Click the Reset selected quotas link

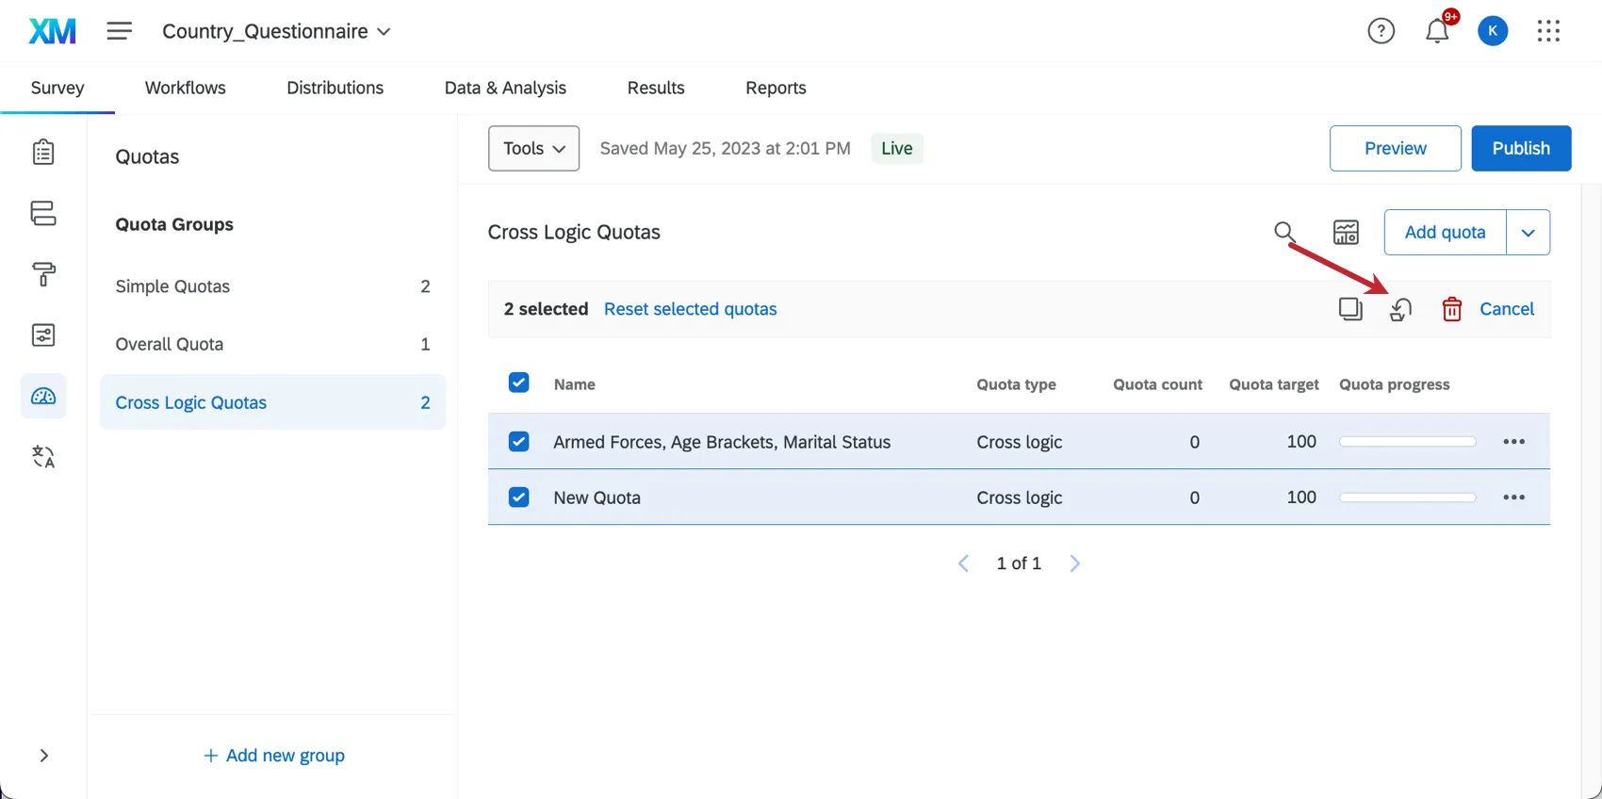point(690,309)
